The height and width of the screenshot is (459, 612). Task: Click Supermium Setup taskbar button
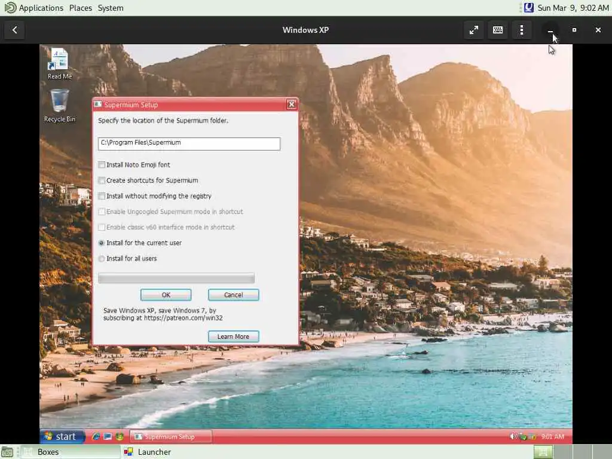coord(170,436)
